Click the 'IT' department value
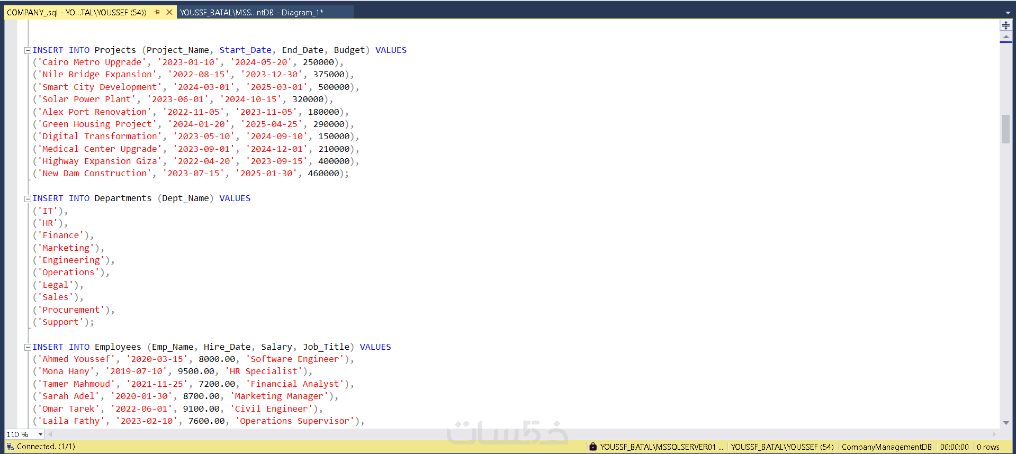Screen dimensions: 1016x454 pyautogui.click(x=48, y=211)
